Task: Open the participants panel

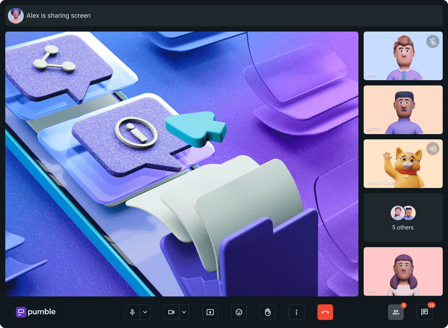Action: [x=396, y=312]
